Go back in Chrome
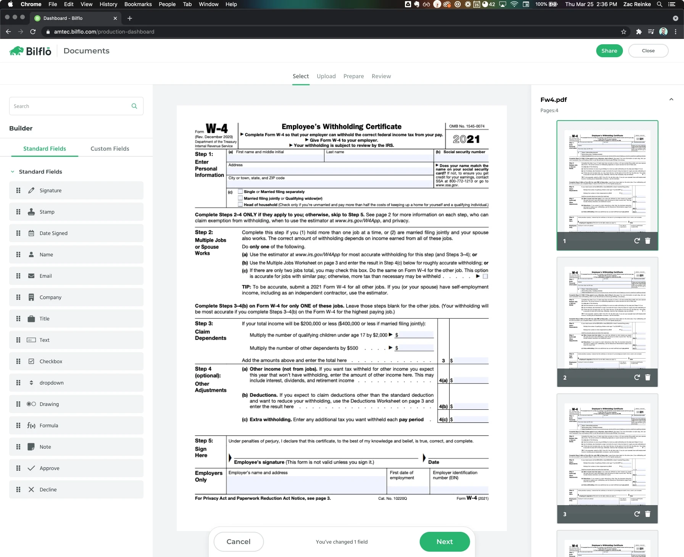 click(x=8, y=32)
